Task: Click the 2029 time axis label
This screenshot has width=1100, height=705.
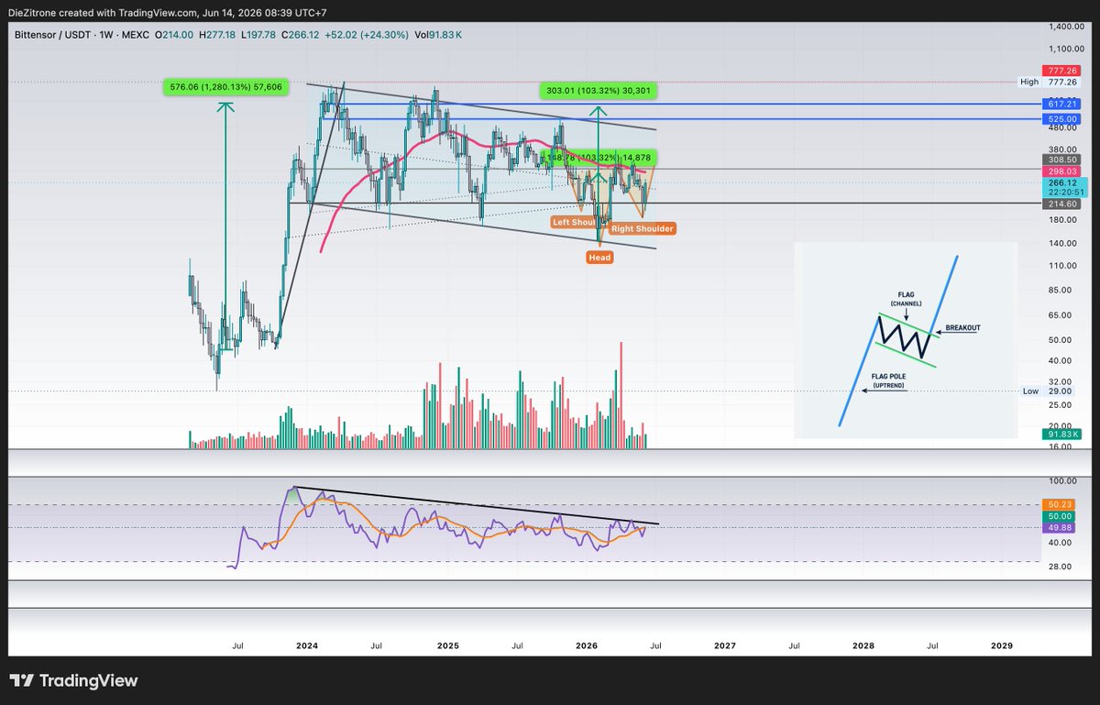Action: click(x=1002, y=645)
